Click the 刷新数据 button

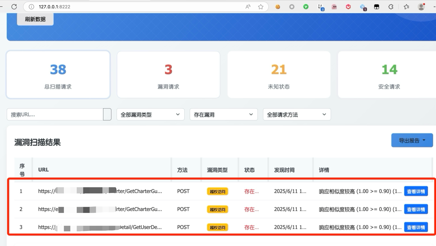[x=35, y=19]
